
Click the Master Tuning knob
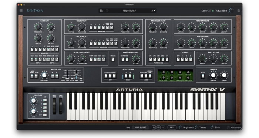[x=224, y=75]
